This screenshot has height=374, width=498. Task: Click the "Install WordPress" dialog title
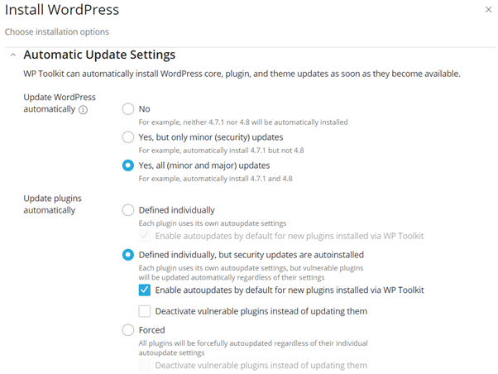62,11
